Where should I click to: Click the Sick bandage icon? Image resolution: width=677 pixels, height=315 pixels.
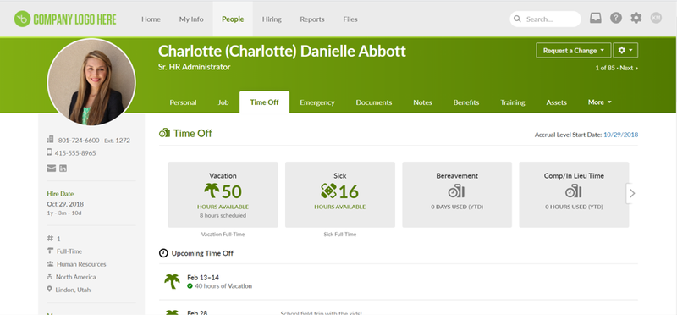[328, 191]
